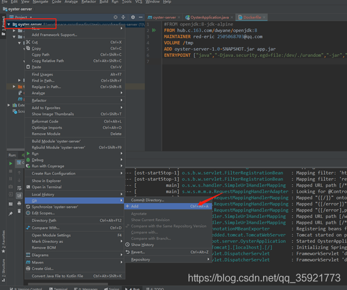The height and width of the screenshot is (290, 347).
Task: Expand the External Libraries tree node
Action: (x=9, y=105)
